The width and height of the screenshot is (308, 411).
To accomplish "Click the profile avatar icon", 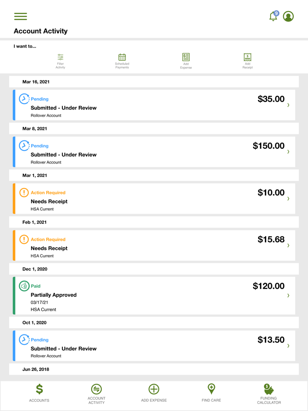I will click(x=288, y=16).
